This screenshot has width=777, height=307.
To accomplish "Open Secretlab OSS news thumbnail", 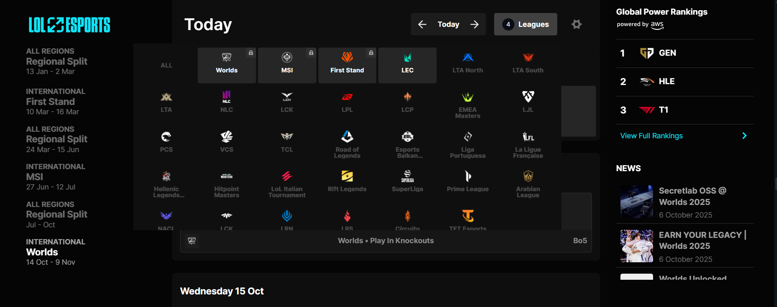I will pos(637,202).
